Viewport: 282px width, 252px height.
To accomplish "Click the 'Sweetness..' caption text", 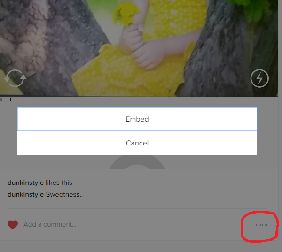I will (64, 194).
